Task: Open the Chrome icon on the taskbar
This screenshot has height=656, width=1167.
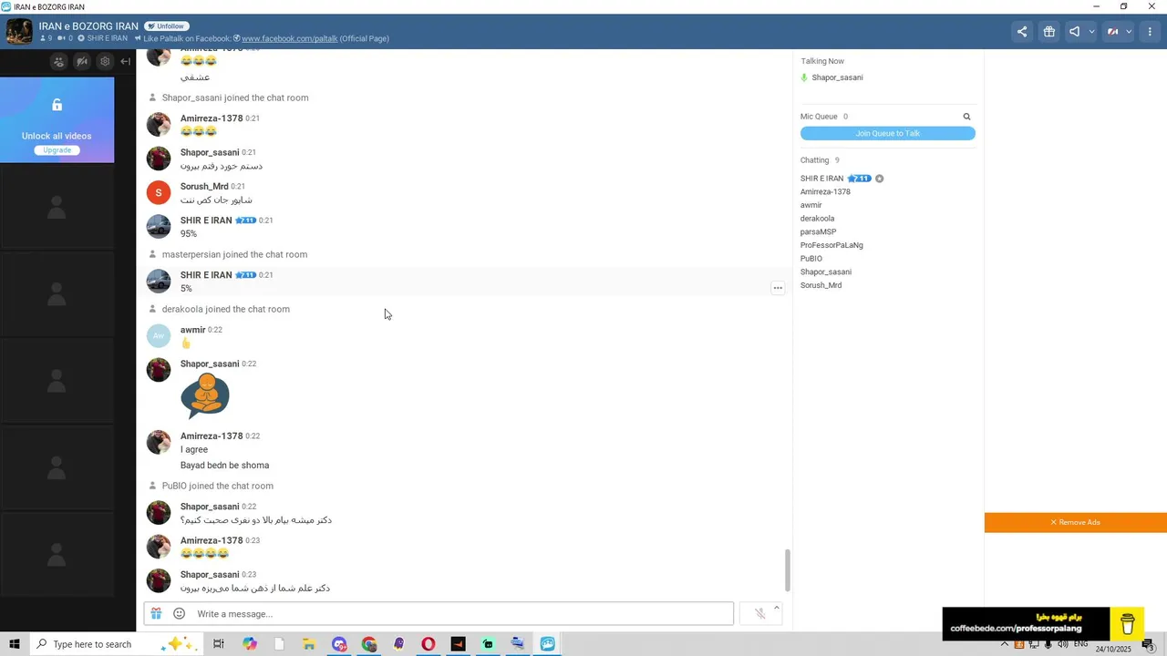Action: click(x=369, y=644)
